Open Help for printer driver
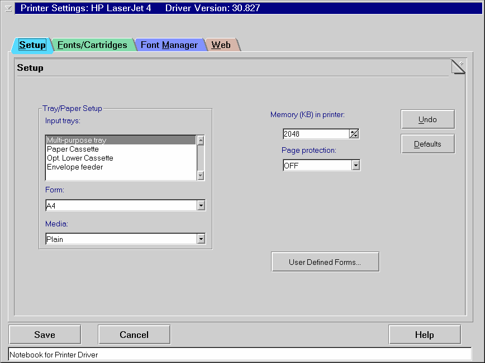Viewport: 485px width, 363px height. pos(425,335)
